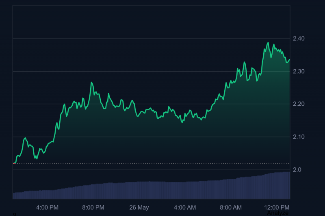Click the last point of the green price line
325x216 pixels.
289,60
